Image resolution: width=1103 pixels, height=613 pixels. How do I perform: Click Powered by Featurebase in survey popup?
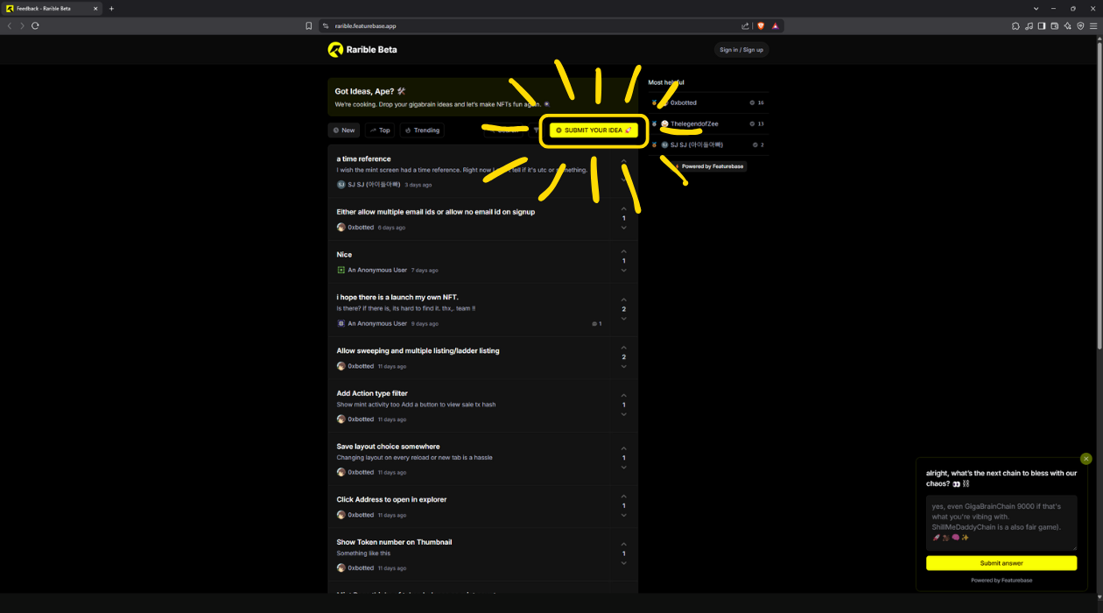pyautogui.click(x=1001, y=581)
